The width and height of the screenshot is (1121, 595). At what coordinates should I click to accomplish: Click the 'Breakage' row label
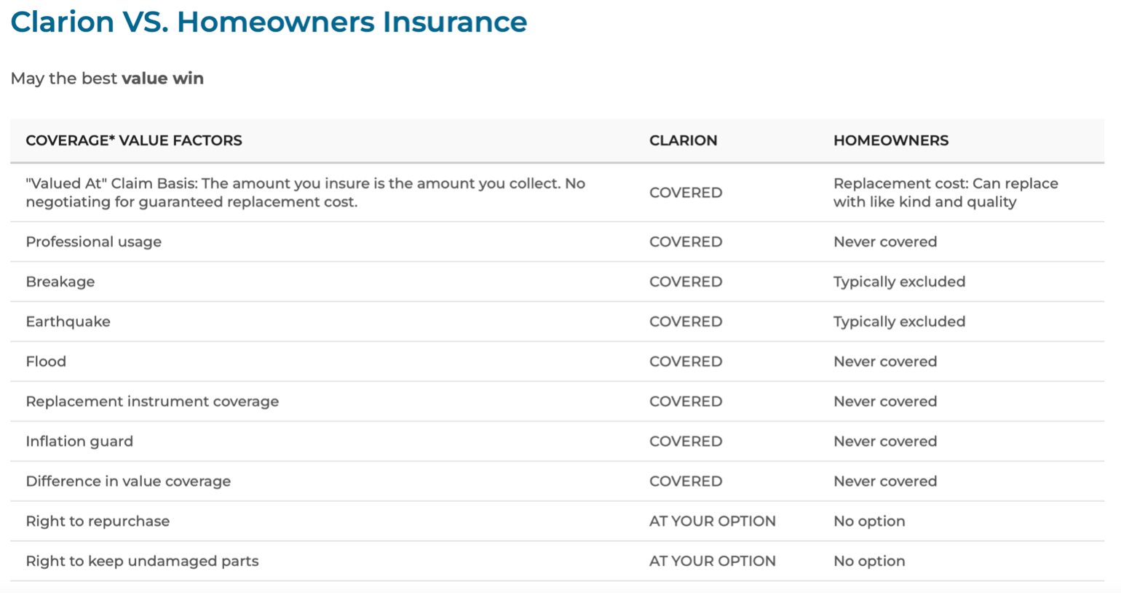(x=60, y=282)
